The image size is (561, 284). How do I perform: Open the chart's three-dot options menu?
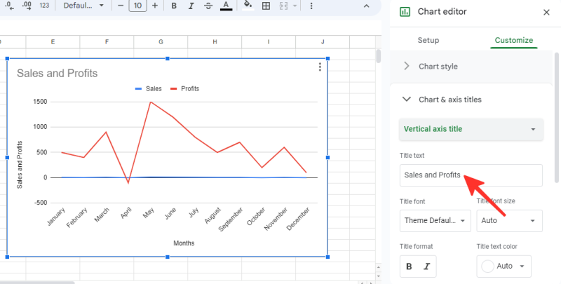(x=320, y=67)
